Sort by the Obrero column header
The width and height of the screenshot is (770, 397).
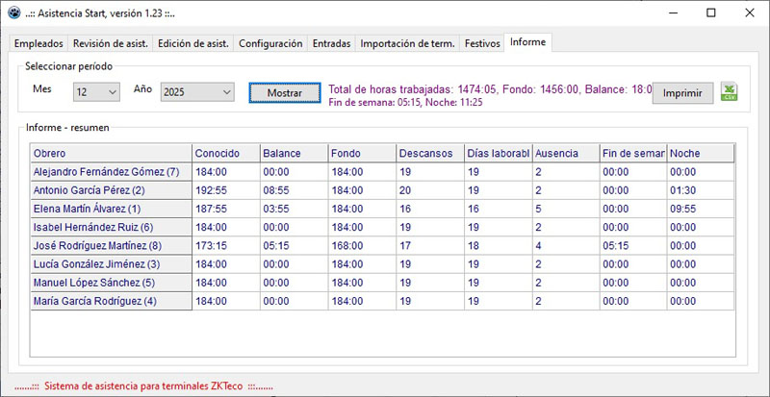coord(111,154)
